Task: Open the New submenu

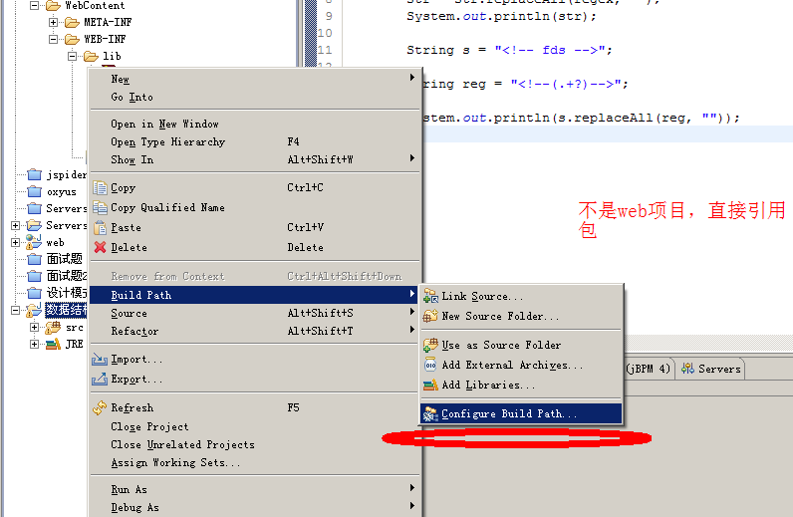Action: (x=255, y=79)
